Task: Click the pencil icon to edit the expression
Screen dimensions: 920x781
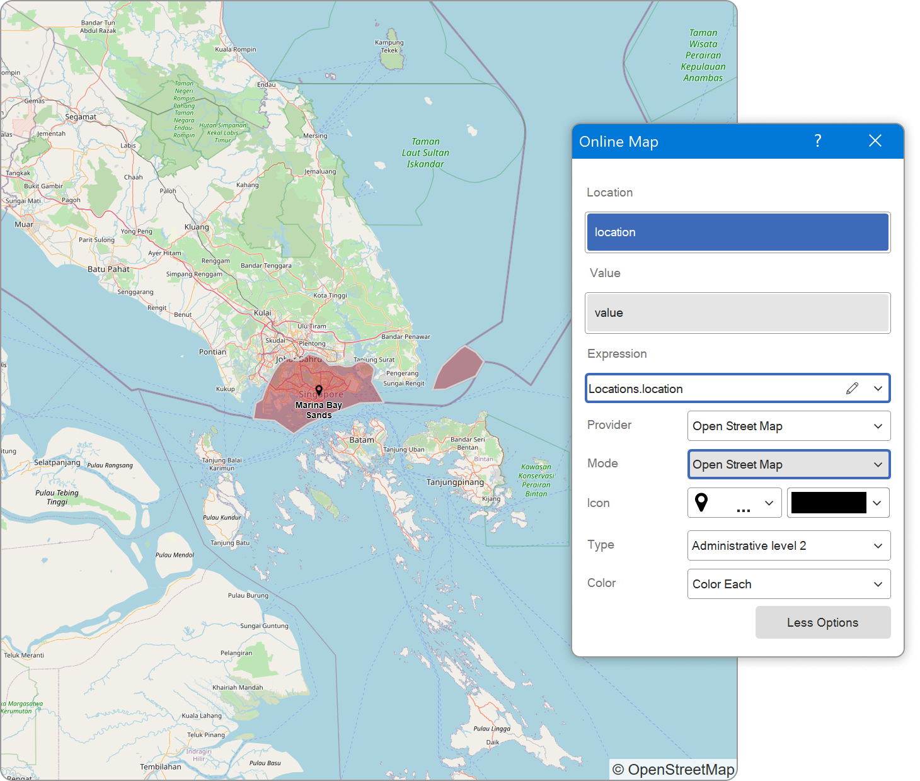Action: 853,388
